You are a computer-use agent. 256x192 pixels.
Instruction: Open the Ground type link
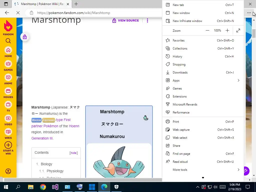(x=49, y=120)
